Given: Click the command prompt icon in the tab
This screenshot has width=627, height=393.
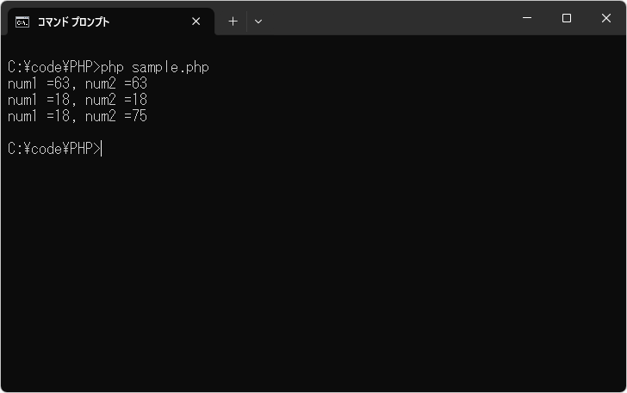Looking at the screenshot, I should [22, 21].
